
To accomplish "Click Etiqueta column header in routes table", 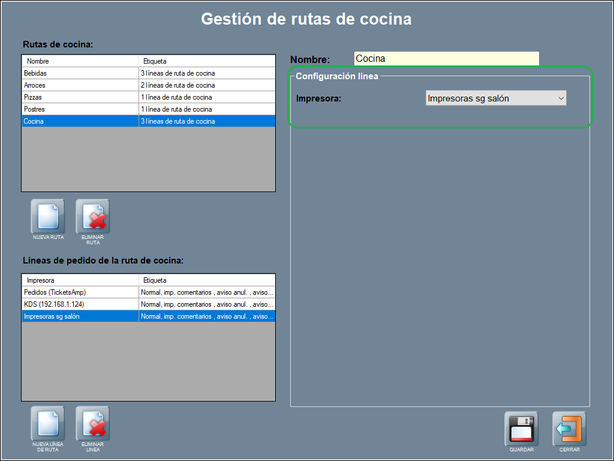I will click(207, 61).
